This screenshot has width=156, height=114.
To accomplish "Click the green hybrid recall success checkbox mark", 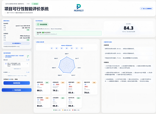I will (43, 32).
